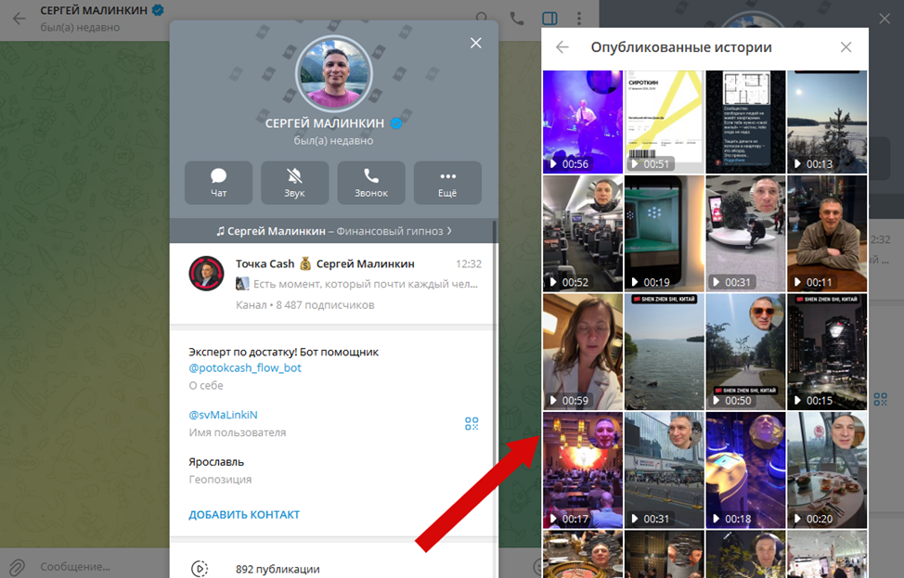Open @potokcash_flow_bot link
The height and width of the screenshot is (578, 904).
coord(245,367)
